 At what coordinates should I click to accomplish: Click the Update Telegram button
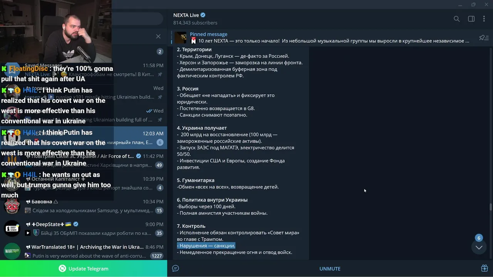[84, 269]
